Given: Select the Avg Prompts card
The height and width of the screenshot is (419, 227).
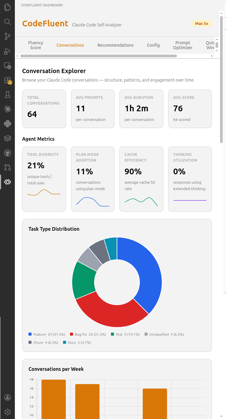Looking at the screenshot, I should pyautogui.click(x=93, y=109).
